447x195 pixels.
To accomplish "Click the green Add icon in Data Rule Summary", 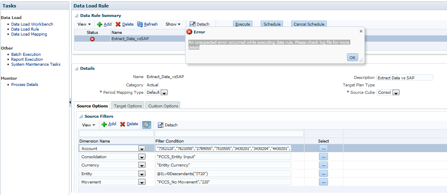I will pos(100,24).
